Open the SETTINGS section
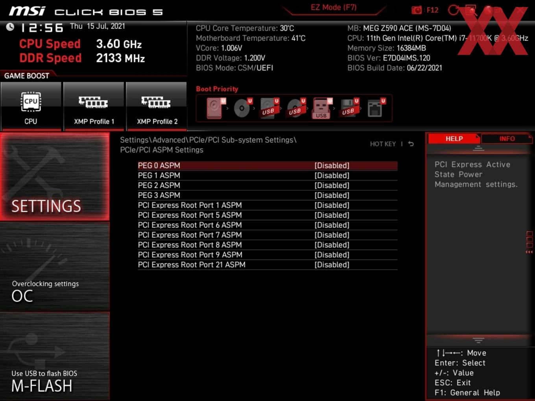The image size is (535, 401). [x=55, y=177]
